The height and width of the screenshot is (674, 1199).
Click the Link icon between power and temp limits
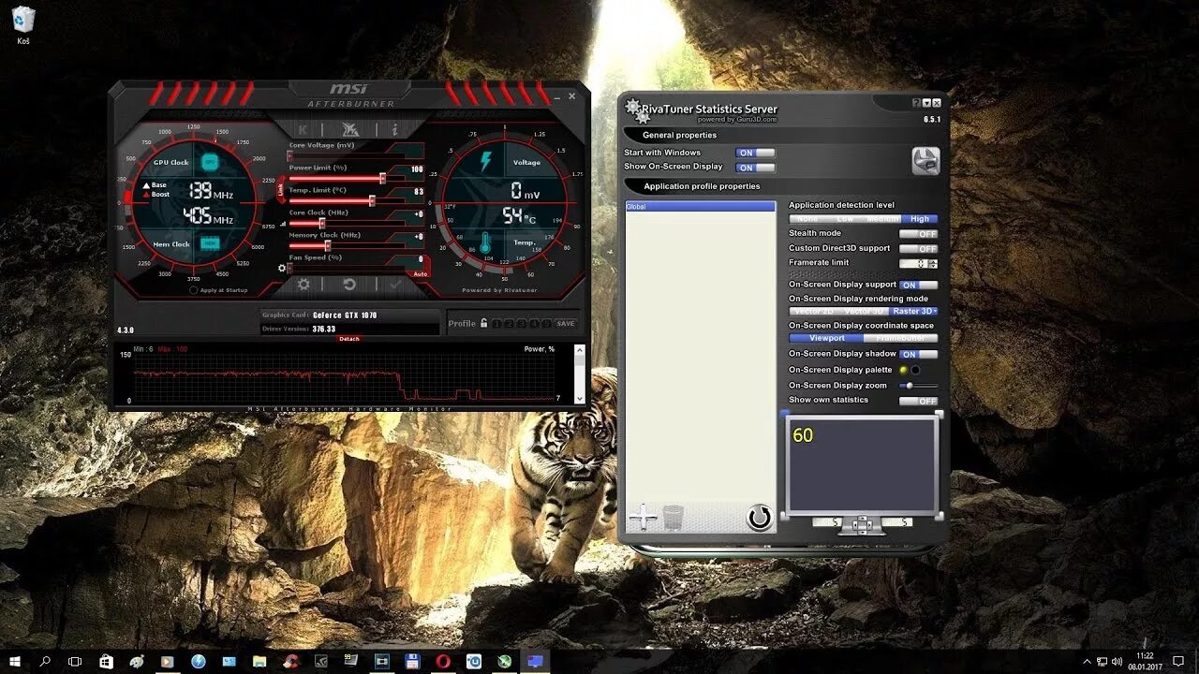280,189
